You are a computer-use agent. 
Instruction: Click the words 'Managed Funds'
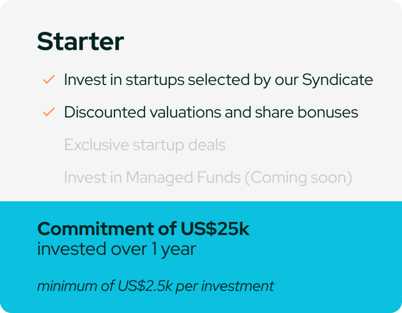(x=183, y=177)
